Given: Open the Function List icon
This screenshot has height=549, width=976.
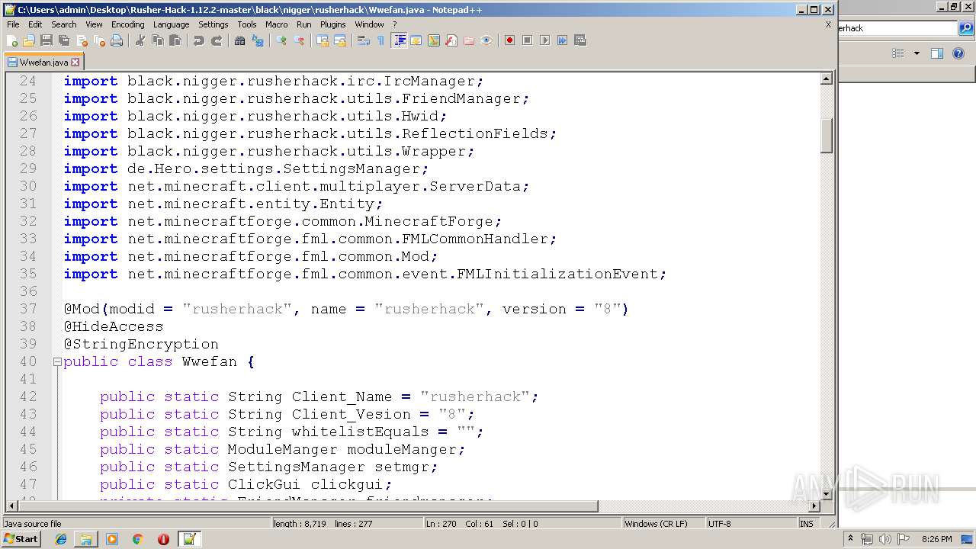Looking at the screenshot, I should click(451, 40).
